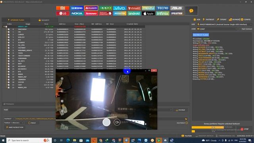Open the DEVMGR tab
The height and width of the screenshot is (143, 254).
tap(234, 19)
